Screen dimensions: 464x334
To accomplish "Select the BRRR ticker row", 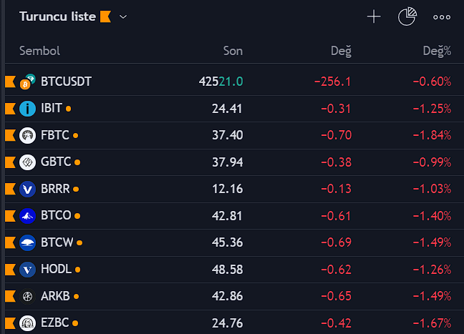I will (56, 189).
